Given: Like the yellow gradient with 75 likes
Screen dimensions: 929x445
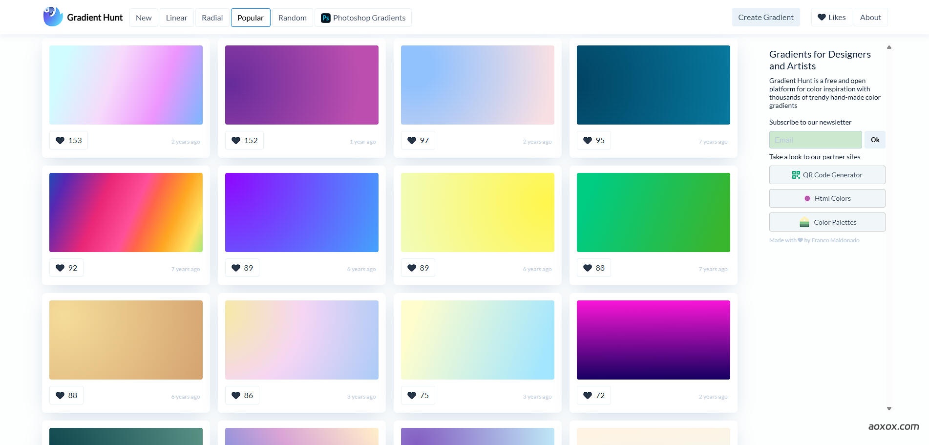Looking at the screenshot, I should click(412, 395).
